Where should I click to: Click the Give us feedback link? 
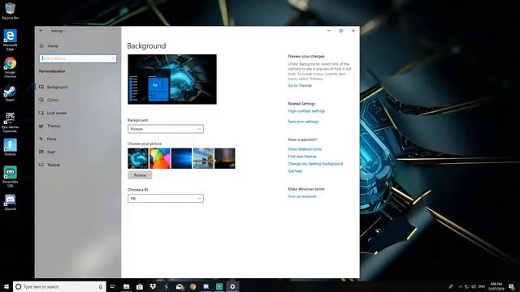click(x=302, y=196)
